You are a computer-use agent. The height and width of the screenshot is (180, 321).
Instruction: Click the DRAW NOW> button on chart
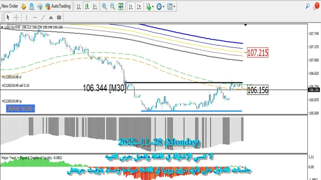point(20,109)
